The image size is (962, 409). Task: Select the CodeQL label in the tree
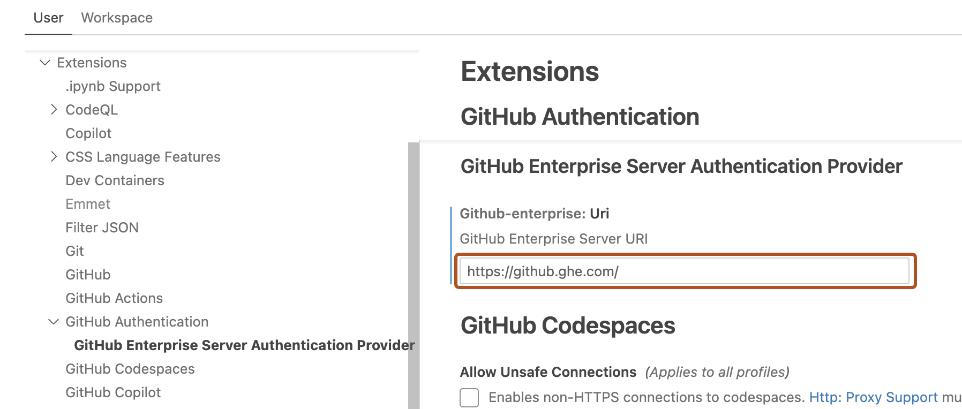pos(92,110)
